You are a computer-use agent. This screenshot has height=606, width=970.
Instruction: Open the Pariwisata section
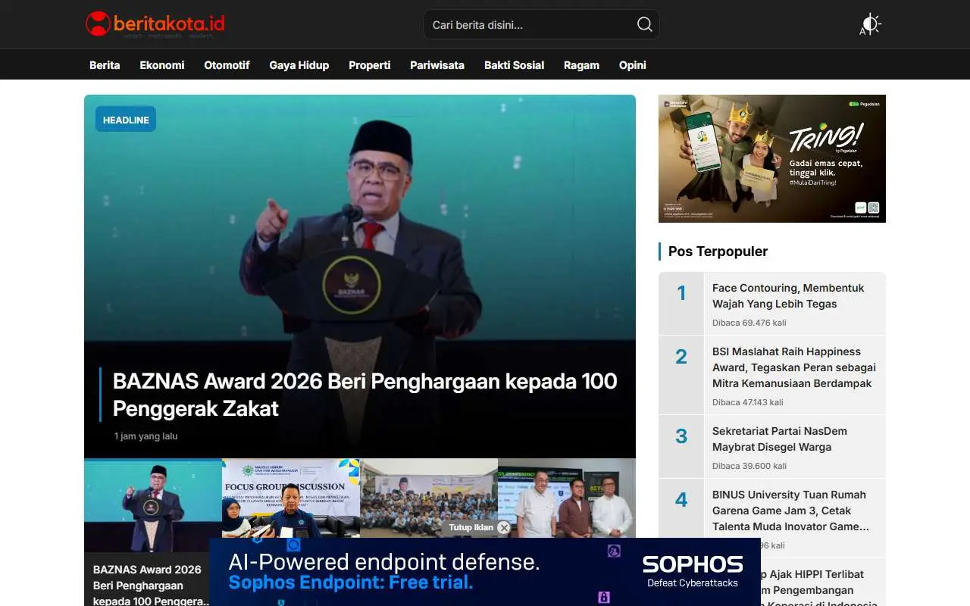coord(437,65)
